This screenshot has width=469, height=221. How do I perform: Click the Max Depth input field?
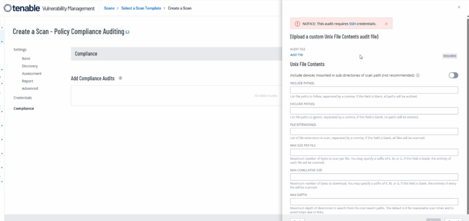(x=374, y=202)
